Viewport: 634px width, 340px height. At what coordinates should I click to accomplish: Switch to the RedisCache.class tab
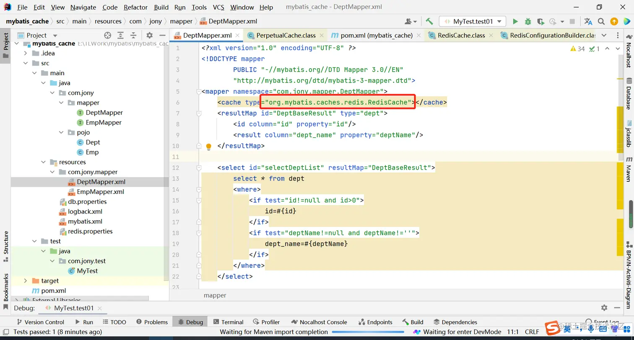pos(461,36)
